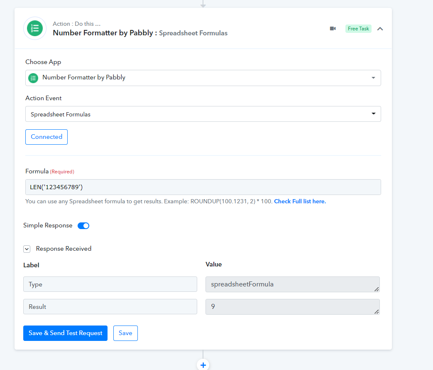The height and width of the screenshot is (370, 433).
Task: Click Save & Send Test Request
Action: 65,333
